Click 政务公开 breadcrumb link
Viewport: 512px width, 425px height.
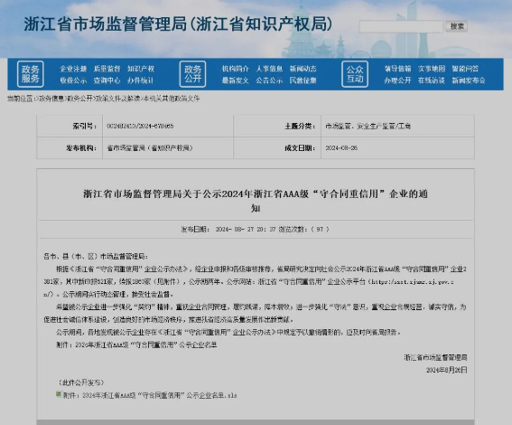pyautogui.click(x=80, y=99)
